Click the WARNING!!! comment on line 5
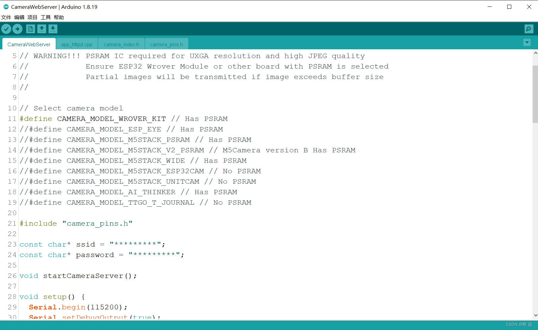Viewport: 538px width, 330px height. pos(192,56)
